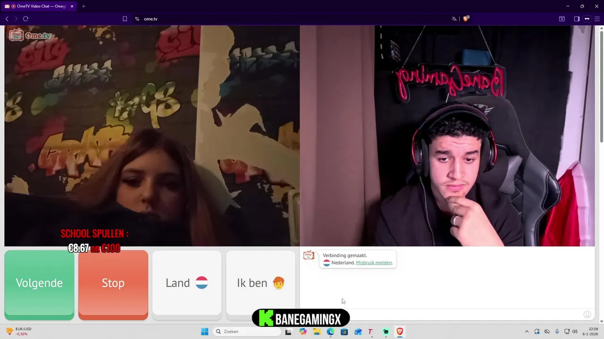The image size is (604, 339).
Task: Open the emoji picker in chat
Action: (x=587, y=315)
